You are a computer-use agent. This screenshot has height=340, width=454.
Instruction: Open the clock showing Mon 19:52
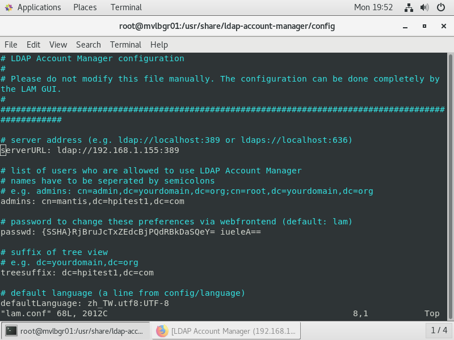373,7
